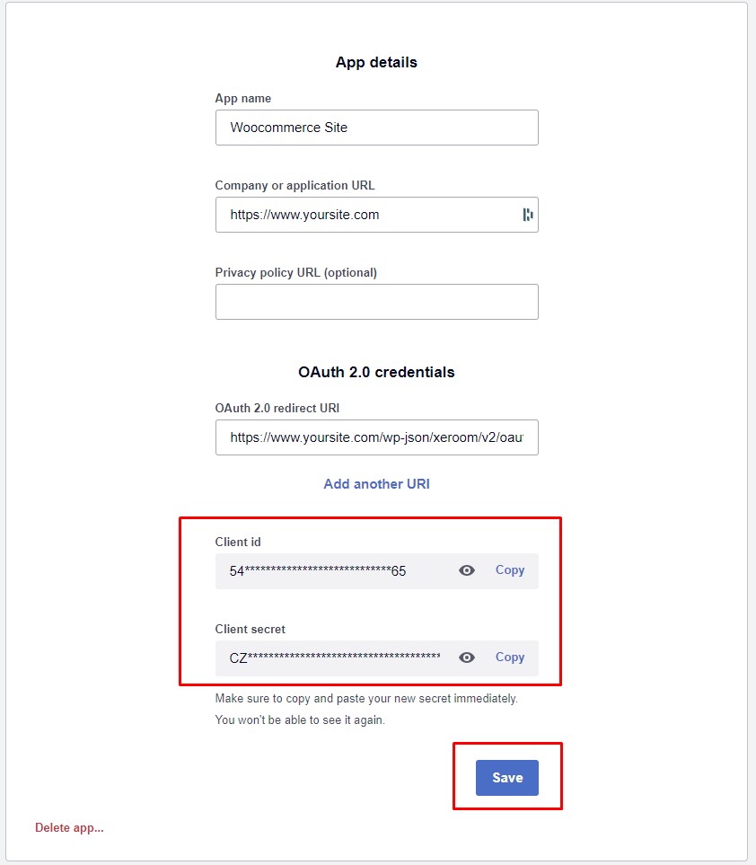756x865 pixels.
Task: Click the App details heading
Action: pos(376,62)
